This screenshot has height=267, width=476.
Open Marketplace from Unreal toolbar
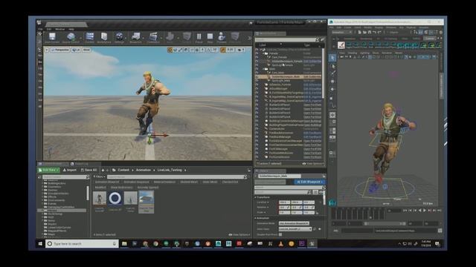104,38
